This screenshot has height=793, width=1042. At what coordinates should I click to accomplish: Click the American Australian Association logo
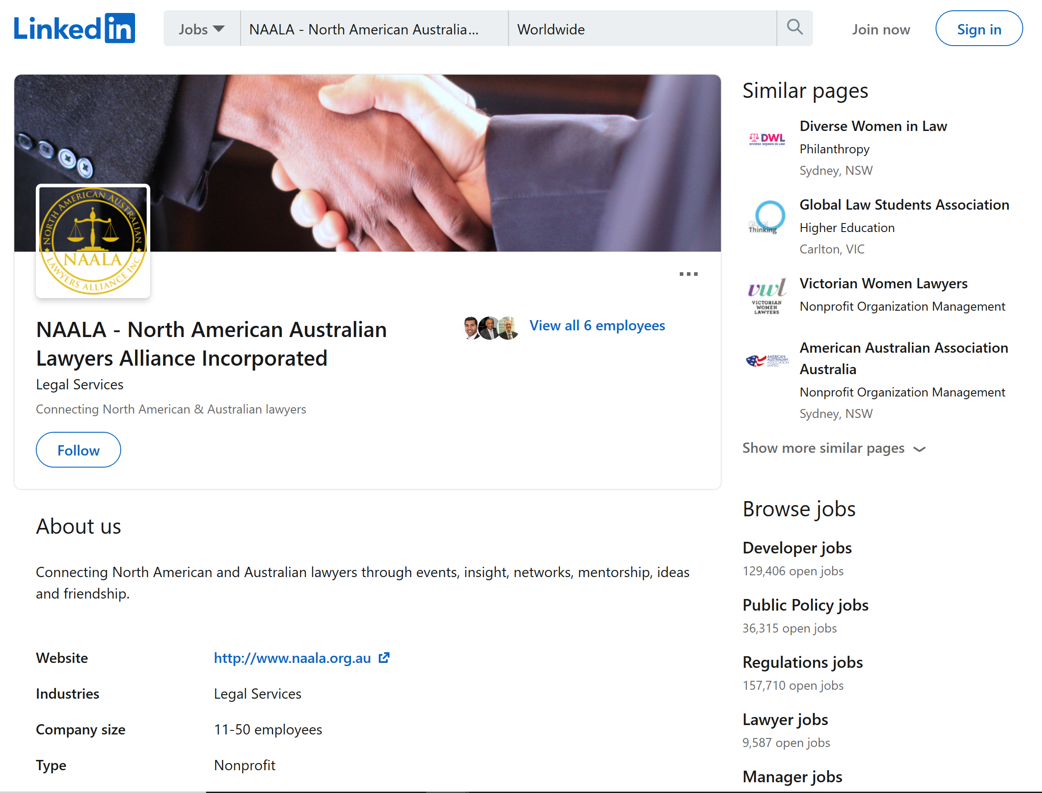click(x=767, y=361)
